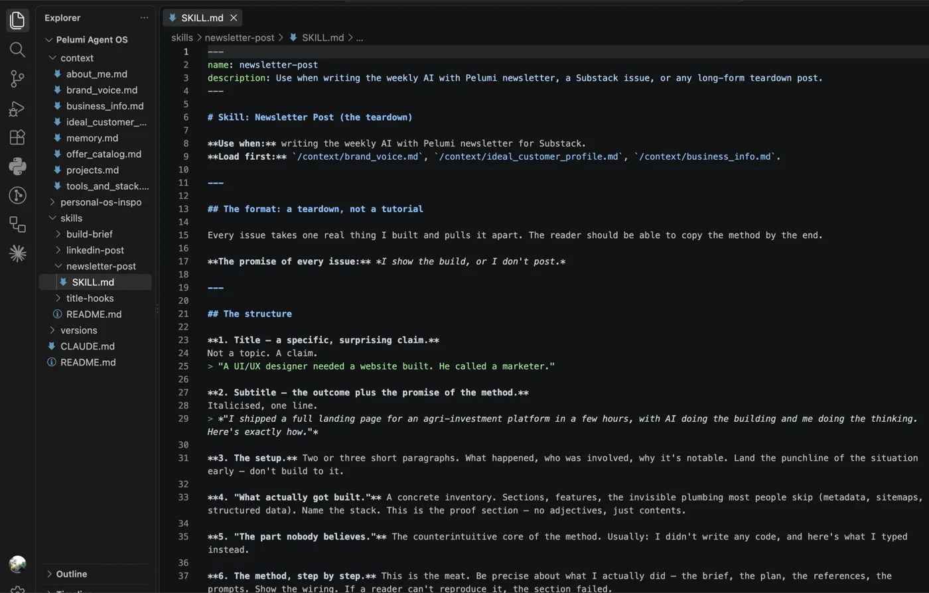Click line number 17 in the gutter
Viewport: 929px width, 593px height.
tap(183, 261)
